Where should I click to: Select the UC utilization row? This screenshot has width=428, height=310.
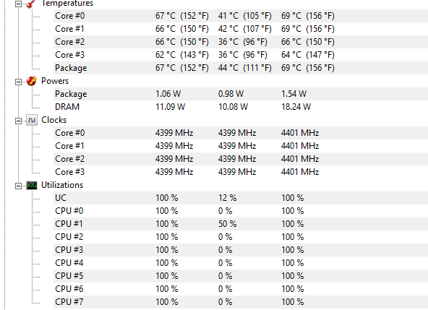[x=241, y=198]
